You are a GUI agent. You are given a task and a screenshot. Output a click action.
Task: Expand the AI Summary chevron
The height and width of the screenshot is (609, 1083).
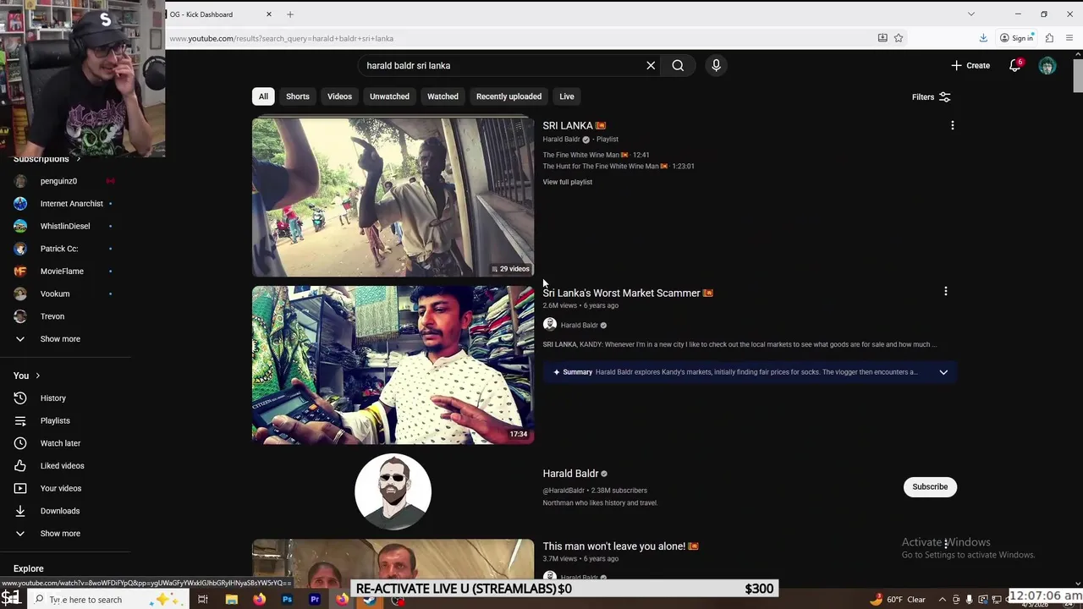[x=943, y=372]
